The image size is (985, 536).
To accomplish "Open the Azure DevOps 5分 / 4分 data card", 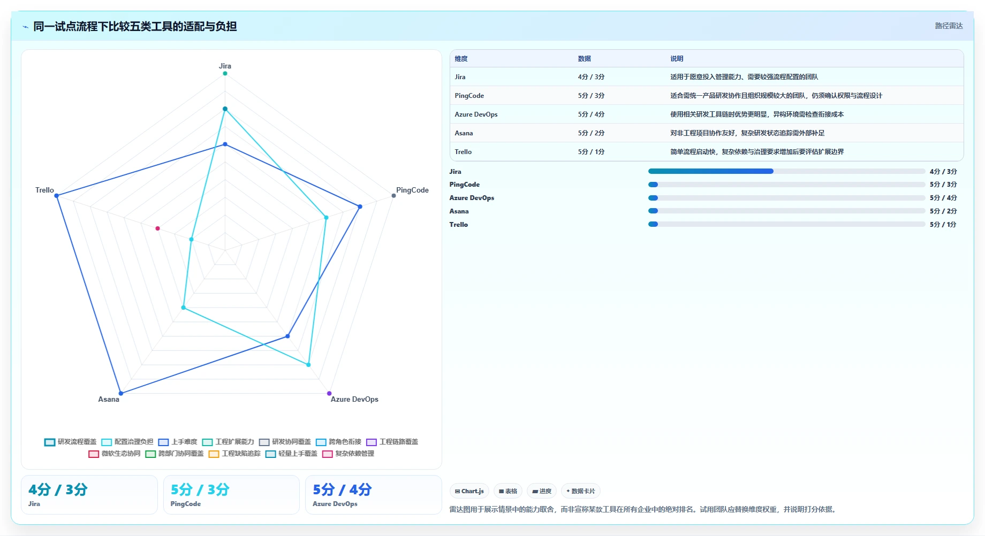I will 374,495.
